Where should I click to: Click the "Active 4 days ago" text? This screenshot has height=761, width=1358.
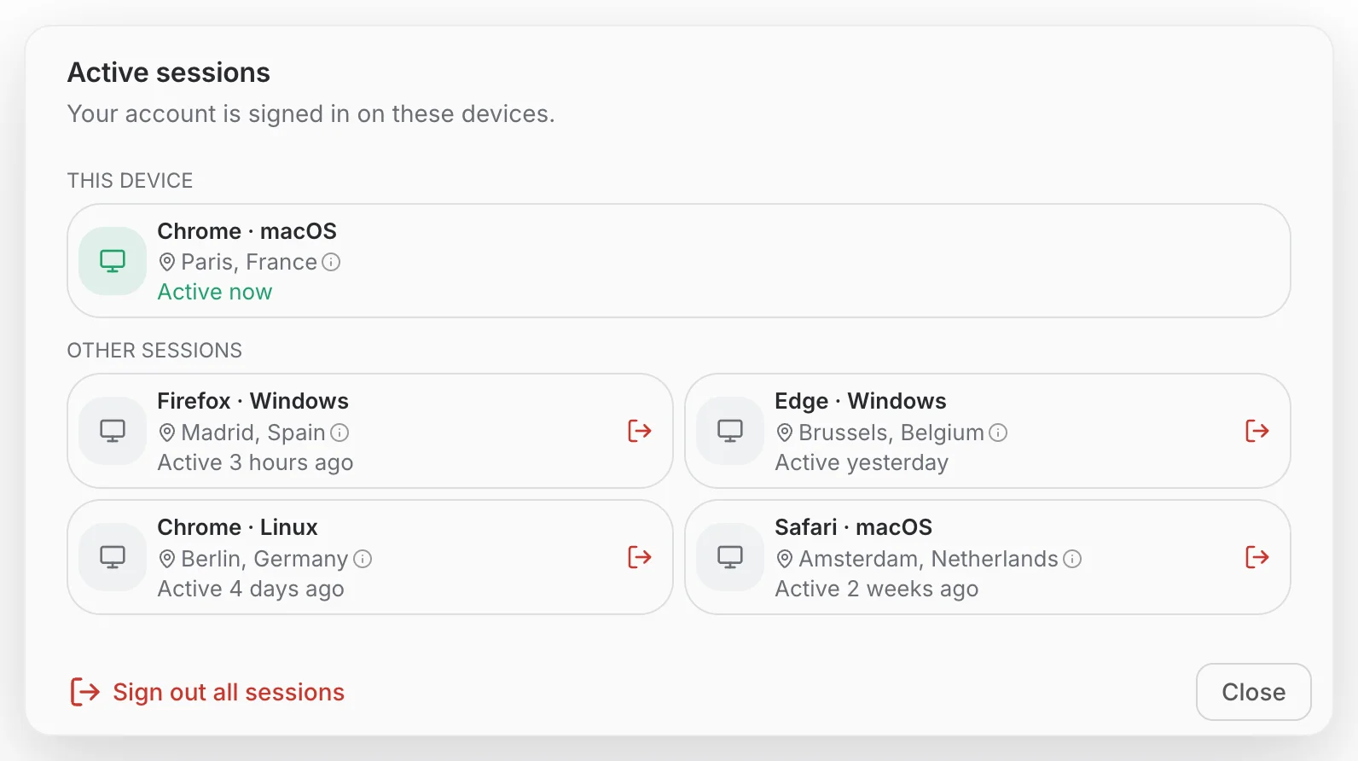(251, 589)
